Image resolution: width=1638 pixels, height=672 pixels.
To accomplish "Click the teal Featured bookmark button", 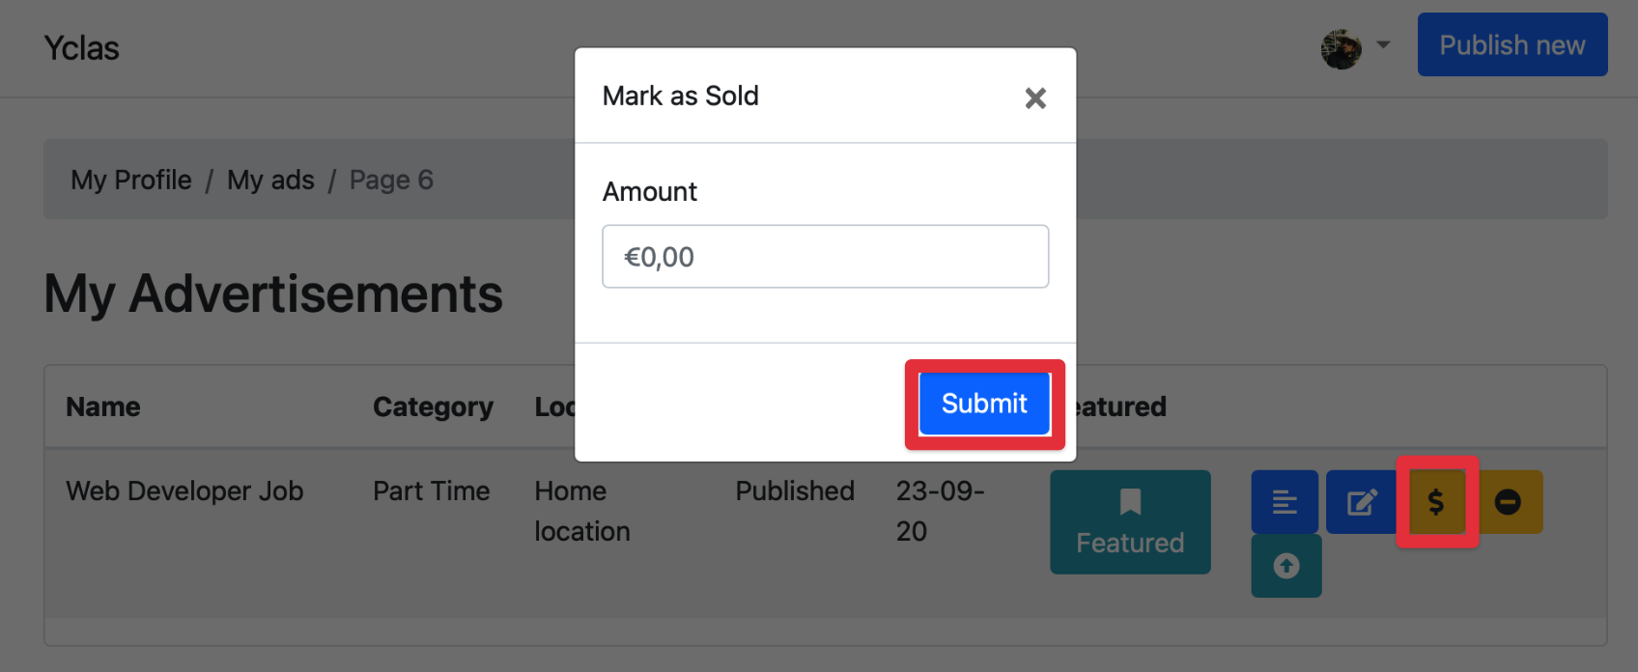I will coord(1130,521).
